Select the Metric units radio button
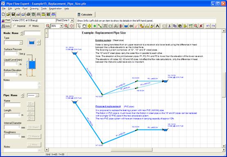227x157 pixels. 30,26
